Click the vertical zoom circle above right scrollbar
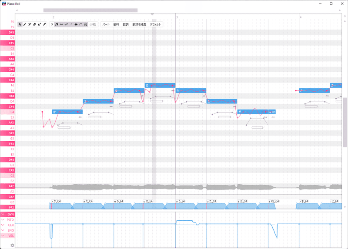348x249 pixels. tap(345, 16)
